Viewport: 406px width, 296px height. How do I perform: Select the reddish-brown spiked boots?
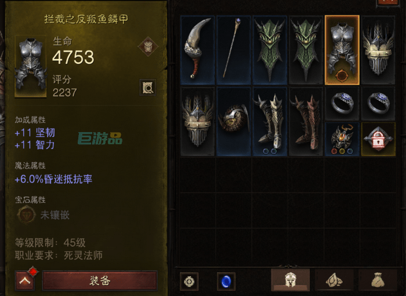tap(306, 122)
